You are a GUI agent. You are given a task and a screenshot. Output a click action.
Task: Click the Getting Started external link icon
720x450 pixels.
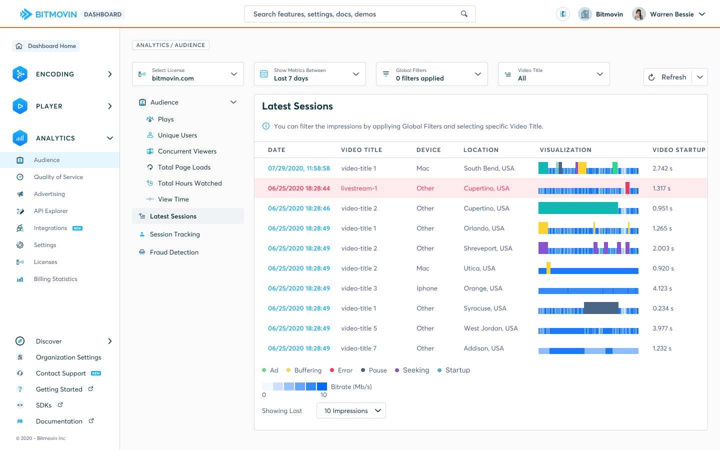91,388
